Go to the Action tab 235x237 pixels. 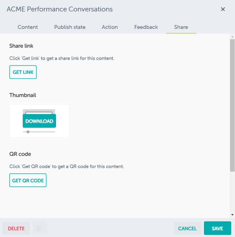click(110, 27)
